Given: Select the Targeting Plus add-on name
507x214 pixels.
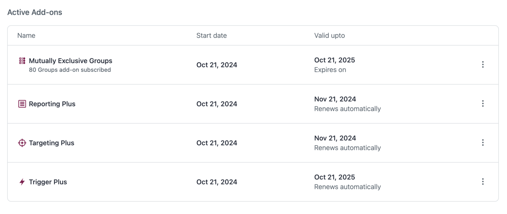Looking at the screenshot, I should coord(51,143).
